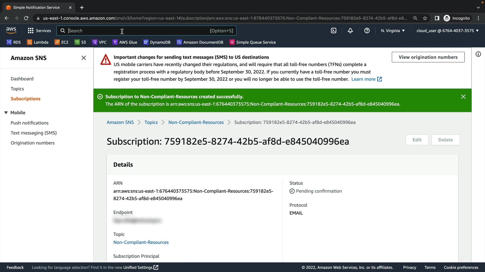
Task: Select Topics in the sidebar
Action: tap(17, 89)
